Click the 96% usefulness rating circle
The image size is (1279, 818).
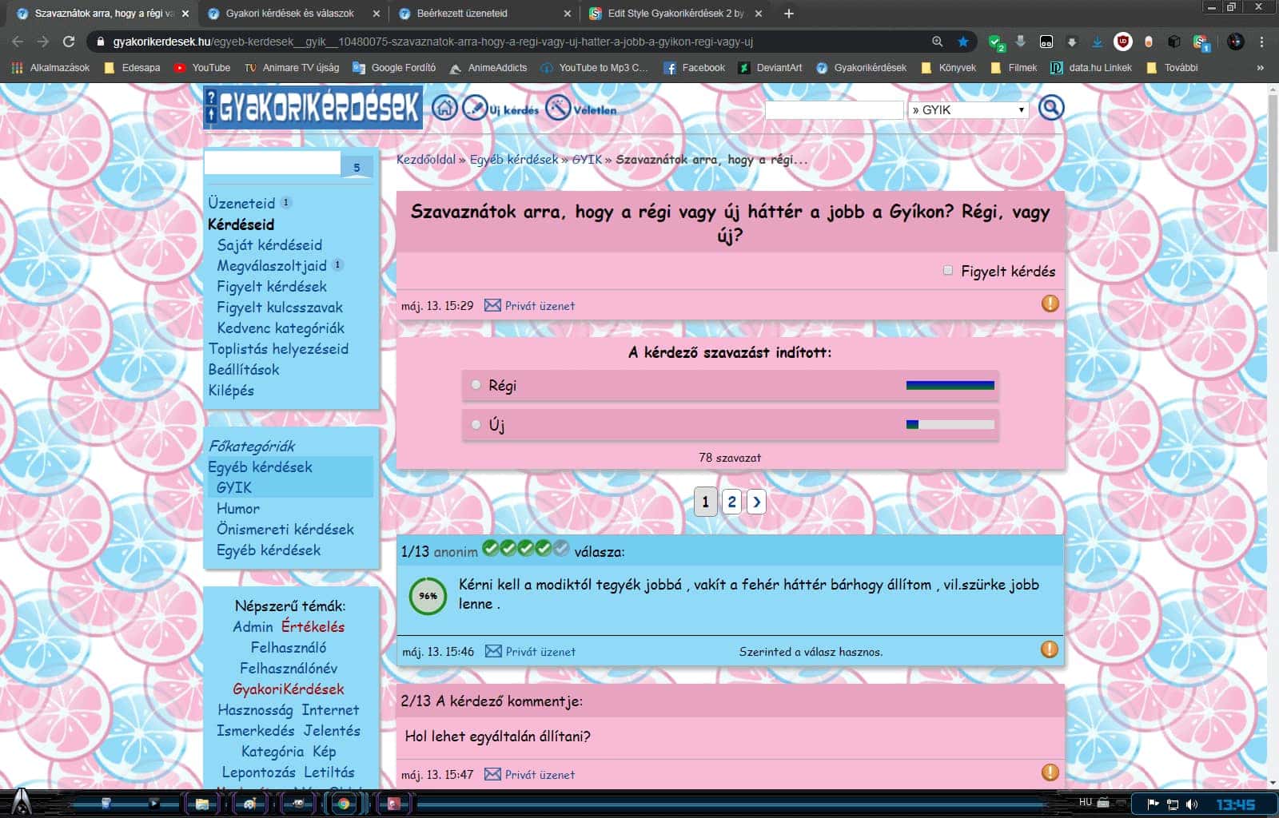tap(428, 596)
